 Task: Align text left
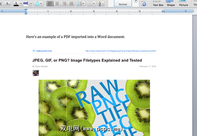pyautogui.click(x=50, y=3)
